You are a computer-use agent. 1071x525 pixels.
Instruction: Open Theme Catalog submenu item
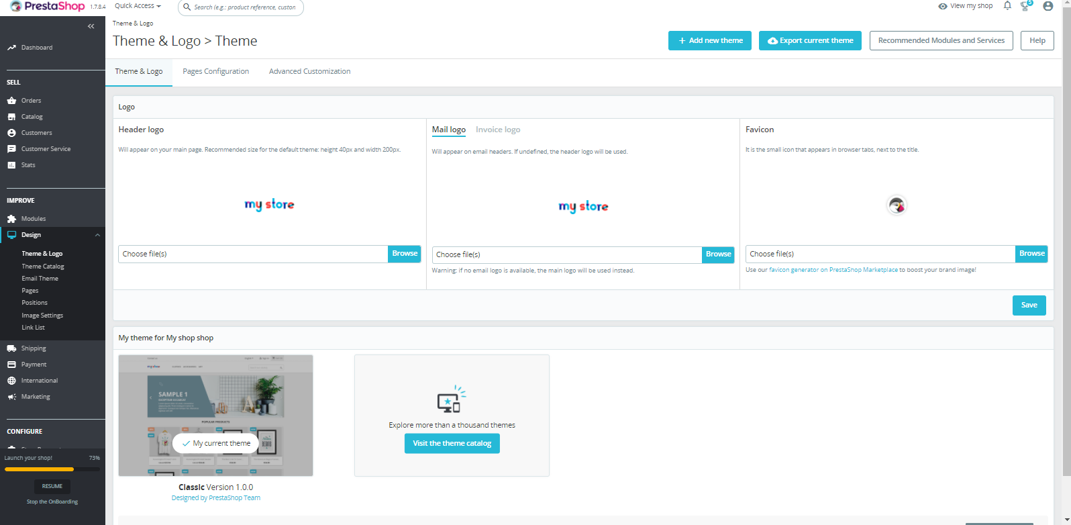[x=43, y=267]
